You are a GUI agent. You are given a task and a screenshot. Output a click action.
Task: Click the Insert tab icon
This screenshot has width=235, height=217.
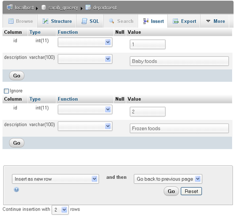click(146, 21)
